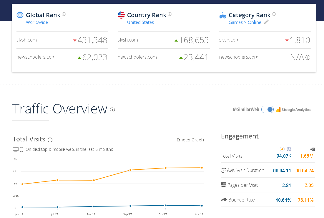Click the 1.5M y-axis label
This screenshot has width=324, height=218.
(16, 171)
